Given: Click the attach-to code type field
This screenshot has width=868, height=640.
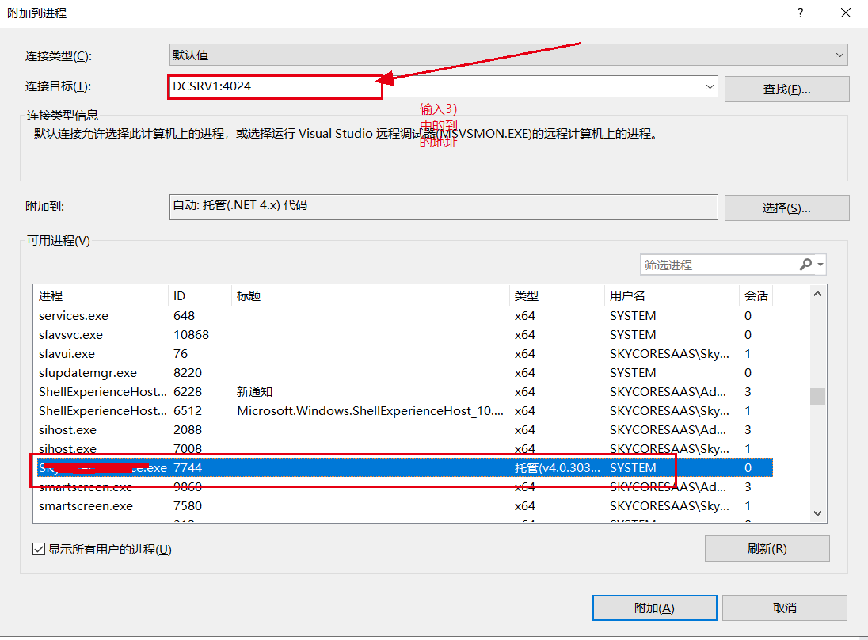Looking at the screenshot, I should (x=444, y=207).
